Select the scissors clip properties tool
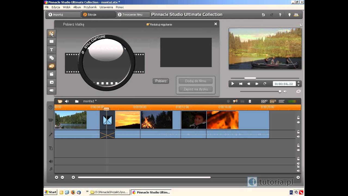This screenshot has height=196, width=348. [51, 33]
